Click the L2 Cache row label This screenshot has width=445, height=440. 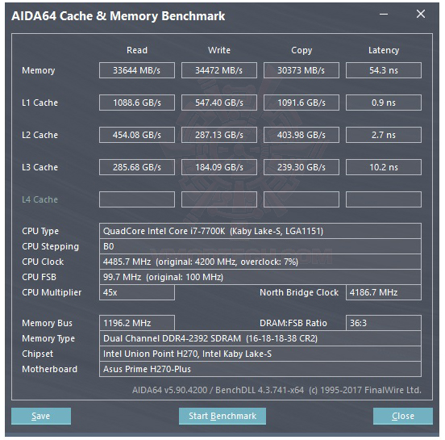(x=40, y=135)
